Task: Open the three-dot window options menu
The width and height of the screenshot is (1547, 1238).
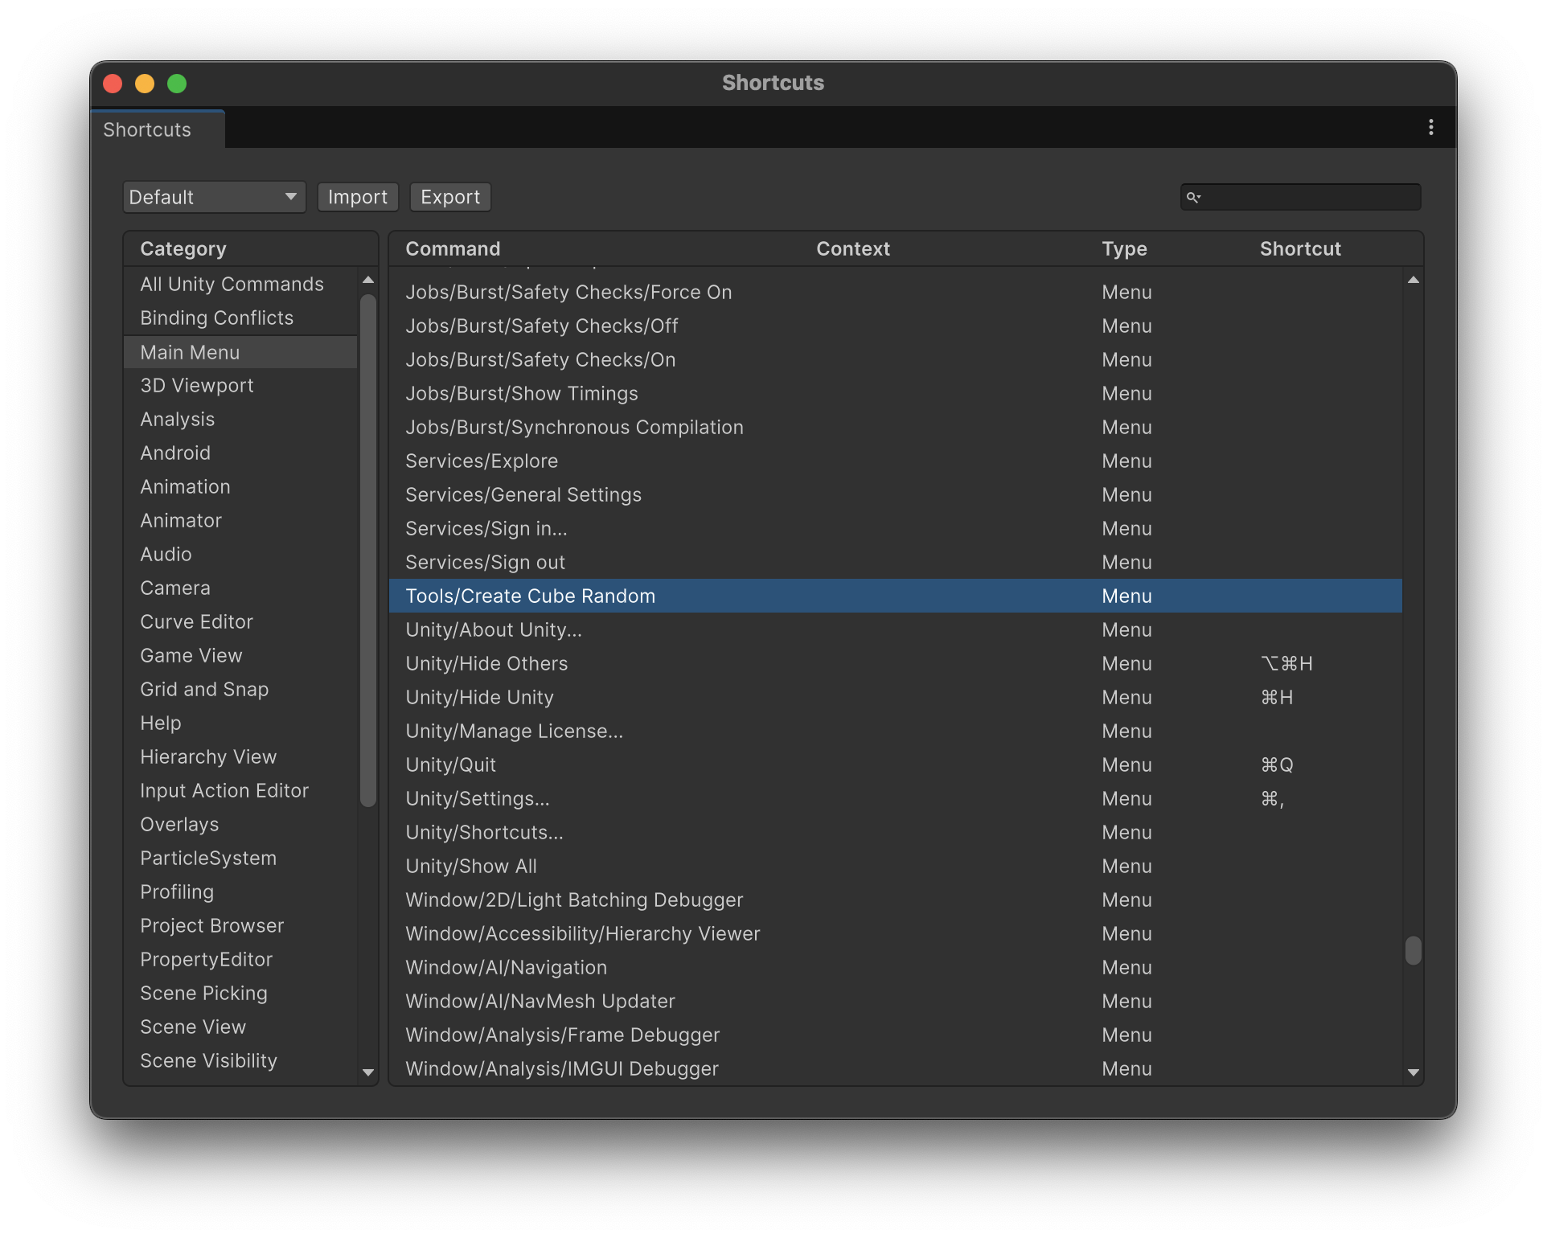Action: 1430,128
